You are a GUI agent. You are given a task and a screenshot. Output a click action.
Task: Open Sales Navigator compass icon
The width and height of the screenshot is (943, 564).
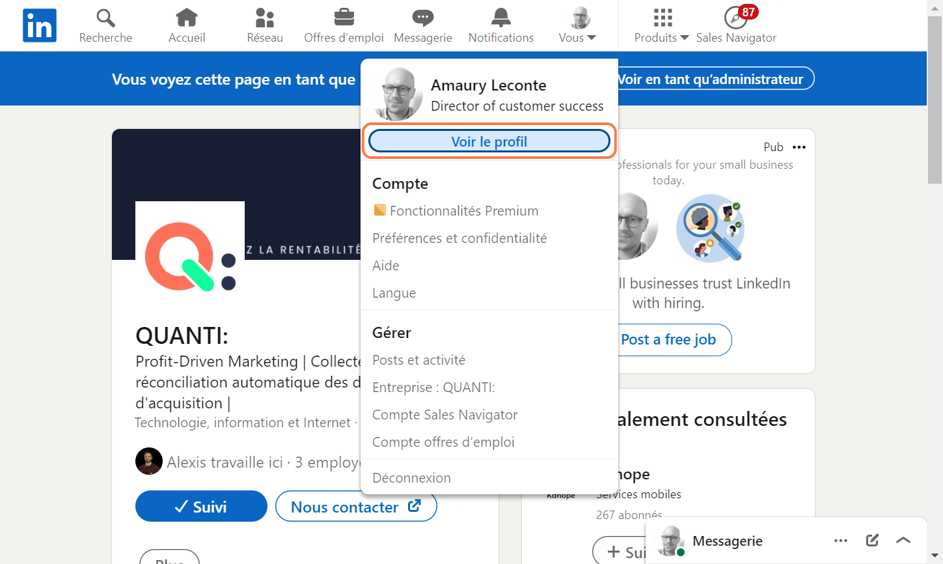[736, 18]
